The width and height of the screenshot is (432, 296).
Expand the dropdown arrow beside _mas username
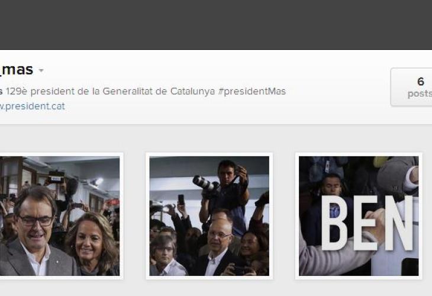[41, 70]
